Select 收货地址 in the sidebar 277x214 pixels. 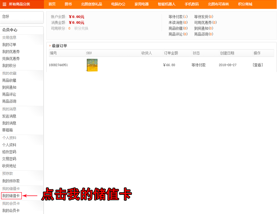tap(9, 166)
